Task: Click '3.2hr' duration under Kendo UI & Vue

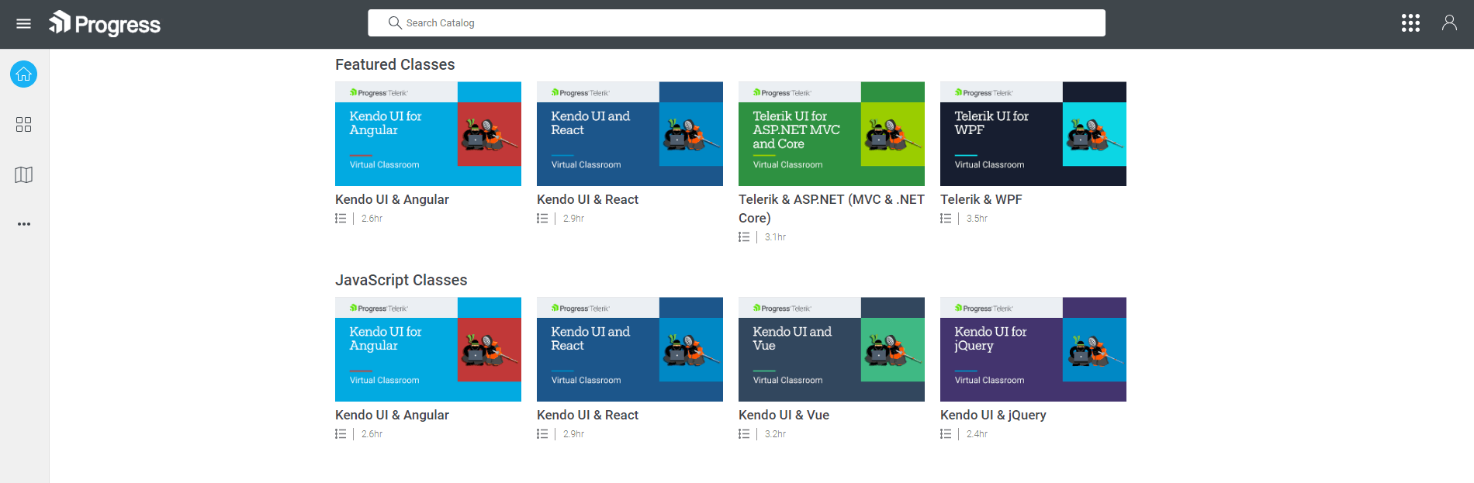Action: tap(775, 434)
